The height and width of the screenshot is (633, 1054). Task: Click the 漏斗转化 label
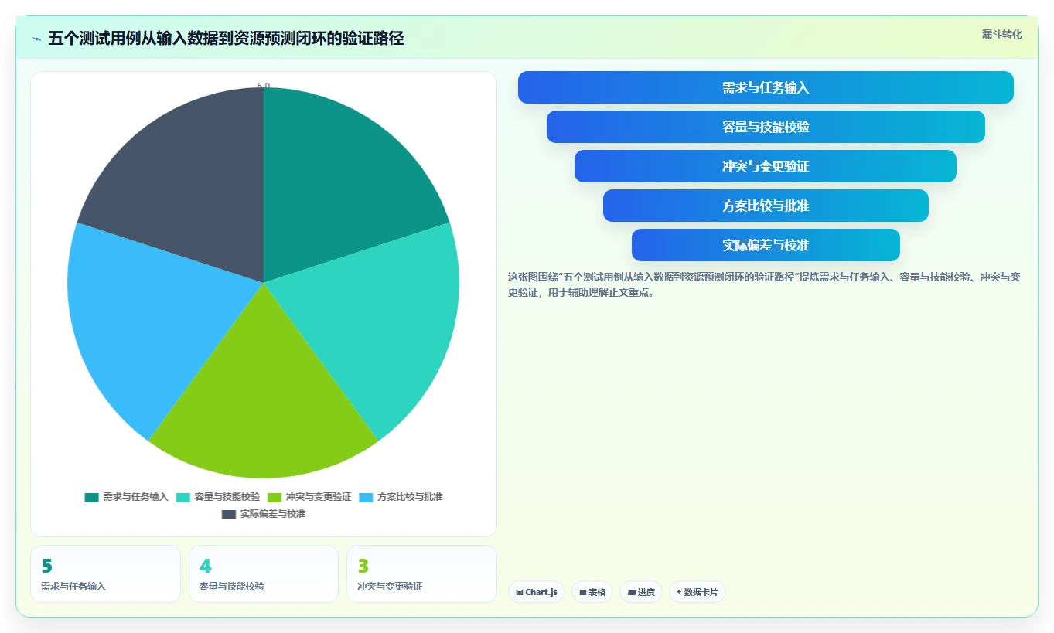click(x=1001, y=35)
